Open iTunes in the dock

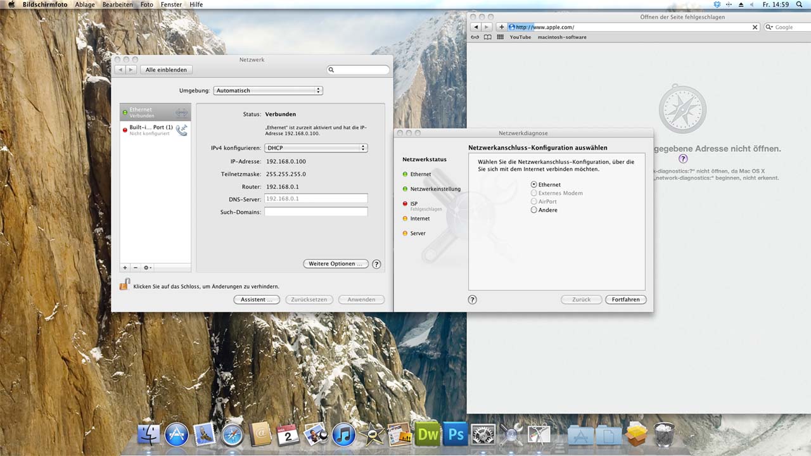(x=343, y=435)
